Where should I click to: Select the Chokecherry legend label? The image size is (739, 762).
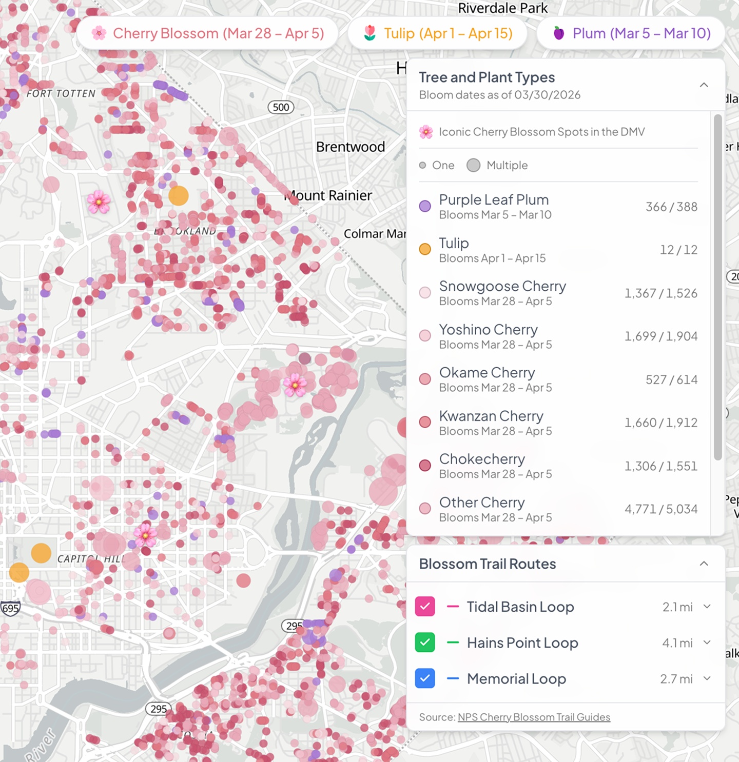pos(482,459)
